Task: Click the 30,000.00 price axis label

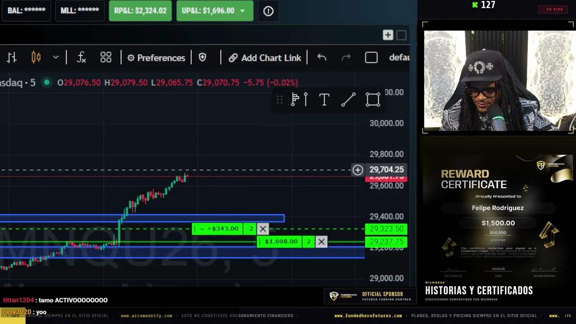Action: pos(387,123)
